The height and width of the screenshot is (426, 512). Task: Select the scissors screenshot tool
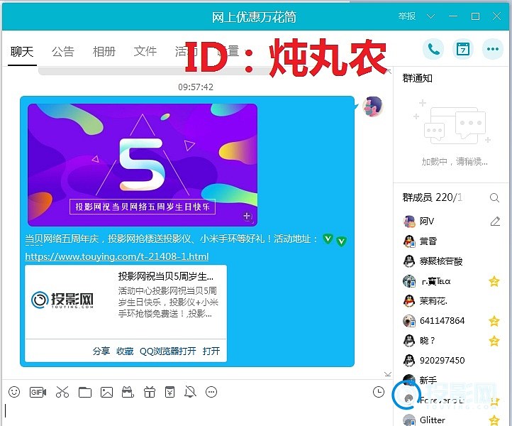(62, 392)
